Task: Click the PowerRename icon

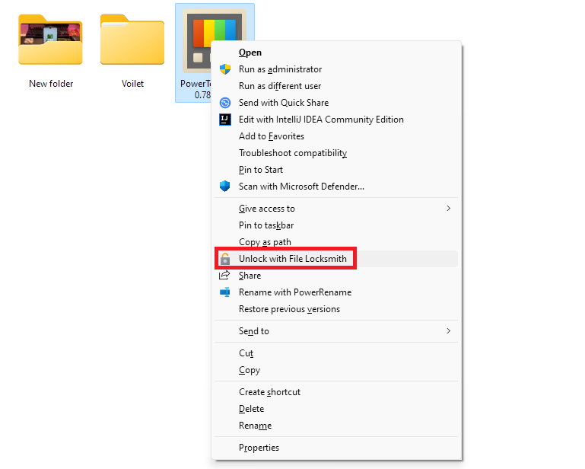Action: point(225,292)
